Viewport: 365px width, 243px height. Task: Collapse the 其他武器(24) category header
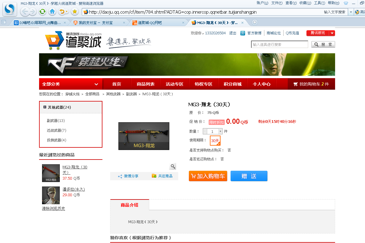pos(71,107)
